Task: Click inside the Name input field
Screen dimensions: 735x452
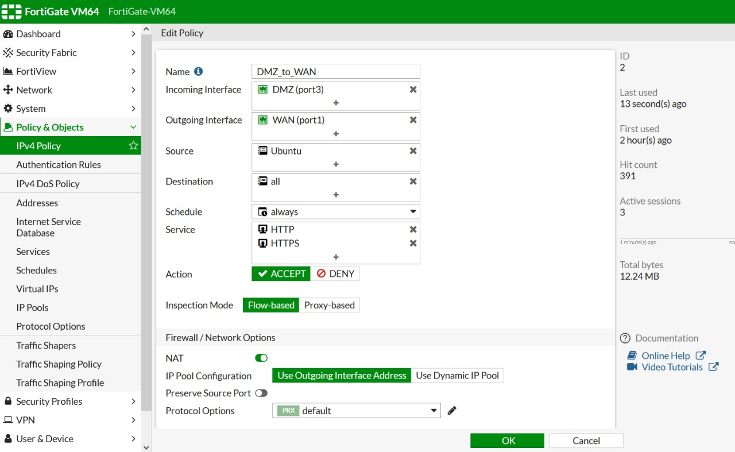Action: 335,71
